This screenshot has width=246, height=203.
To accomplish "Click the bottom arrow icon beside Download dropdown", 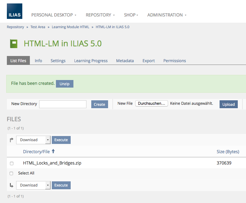I will [11, 185].
